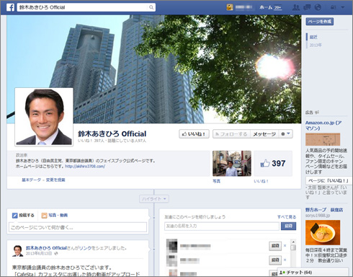Open the gear settings dropdown

pyautogui.click(x=285, y=134)
